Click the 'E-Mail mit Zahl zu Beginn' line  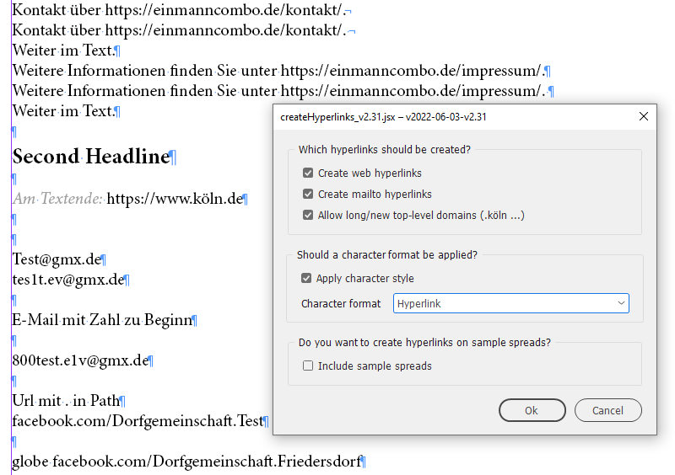101,320
